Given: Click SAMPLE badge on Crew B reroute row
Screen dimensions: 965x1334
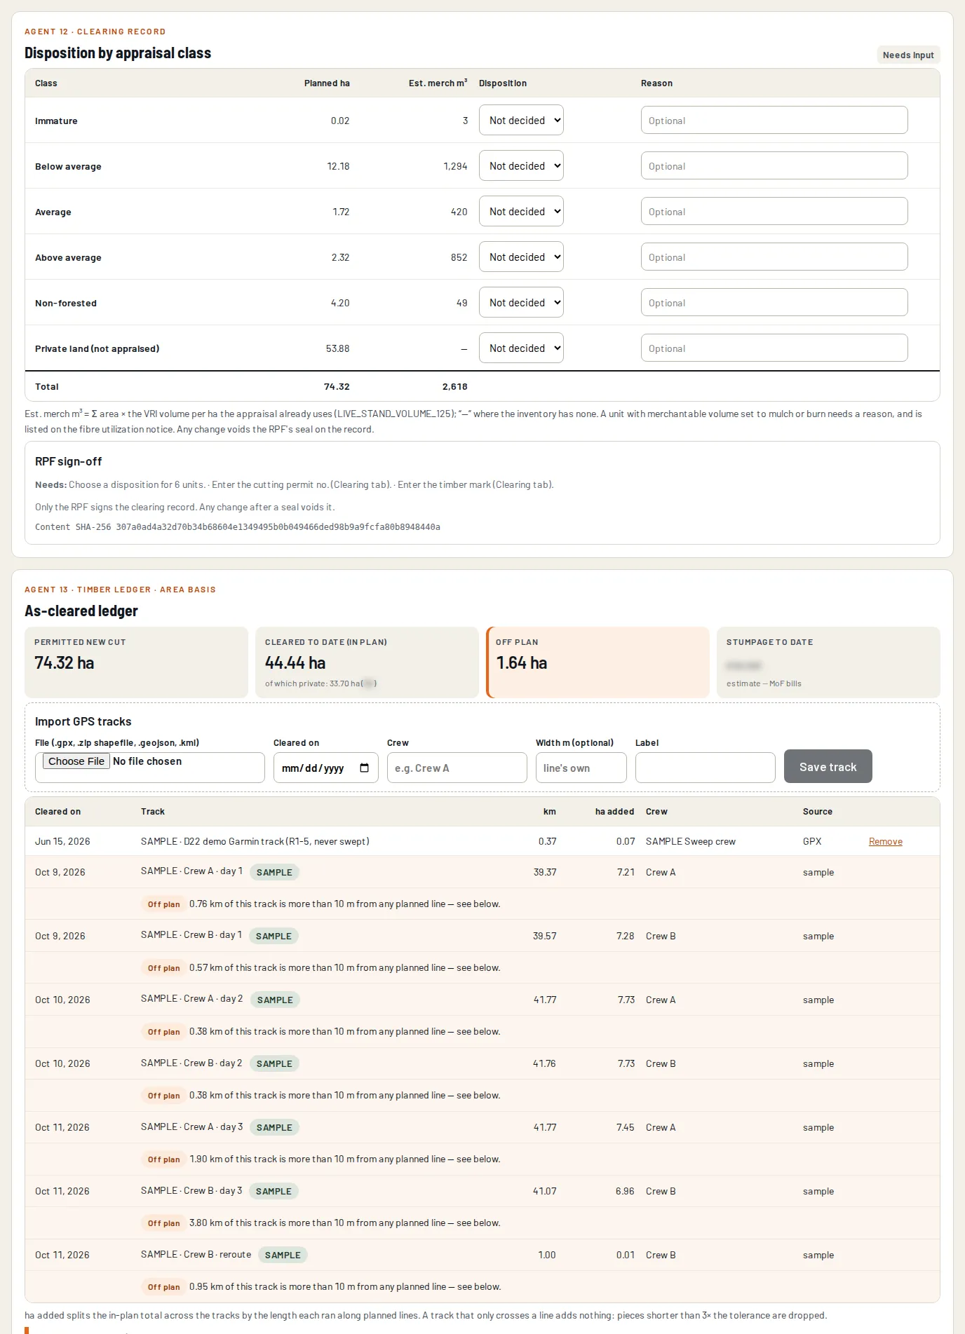Looking at the screenshot, I should 283,1255.
